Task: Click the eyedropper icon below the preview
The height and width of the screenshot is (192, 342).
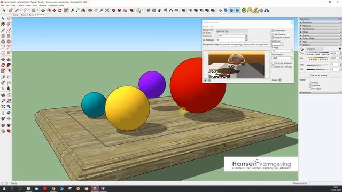Action: [205, 81]
